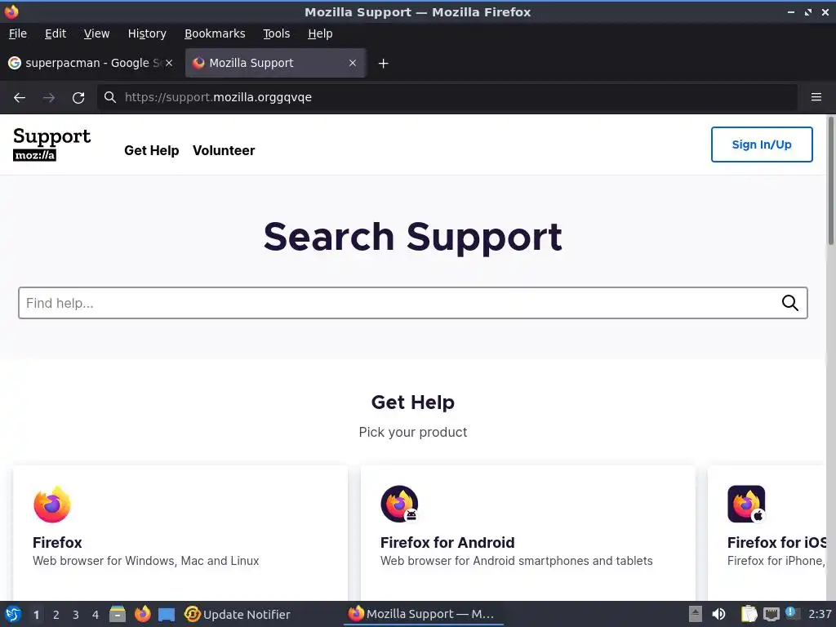Click the Mozilla Support taskbar window button

point(424,614)
